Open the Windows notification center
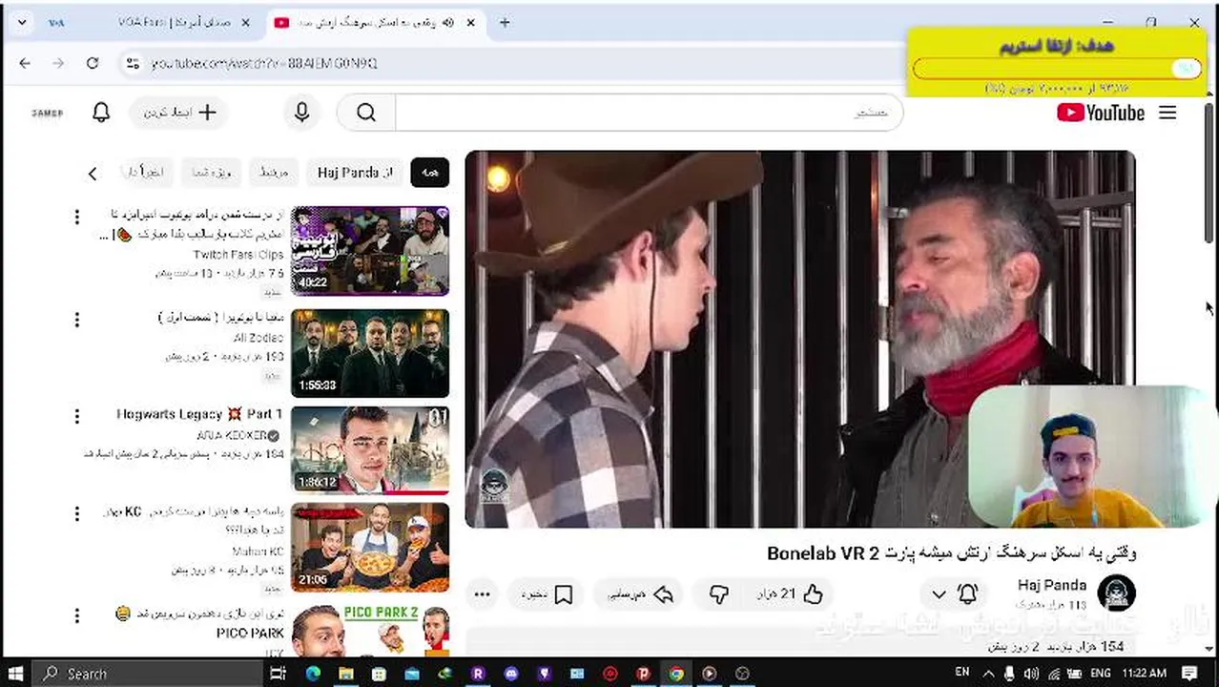 [x=1189, y=673]
